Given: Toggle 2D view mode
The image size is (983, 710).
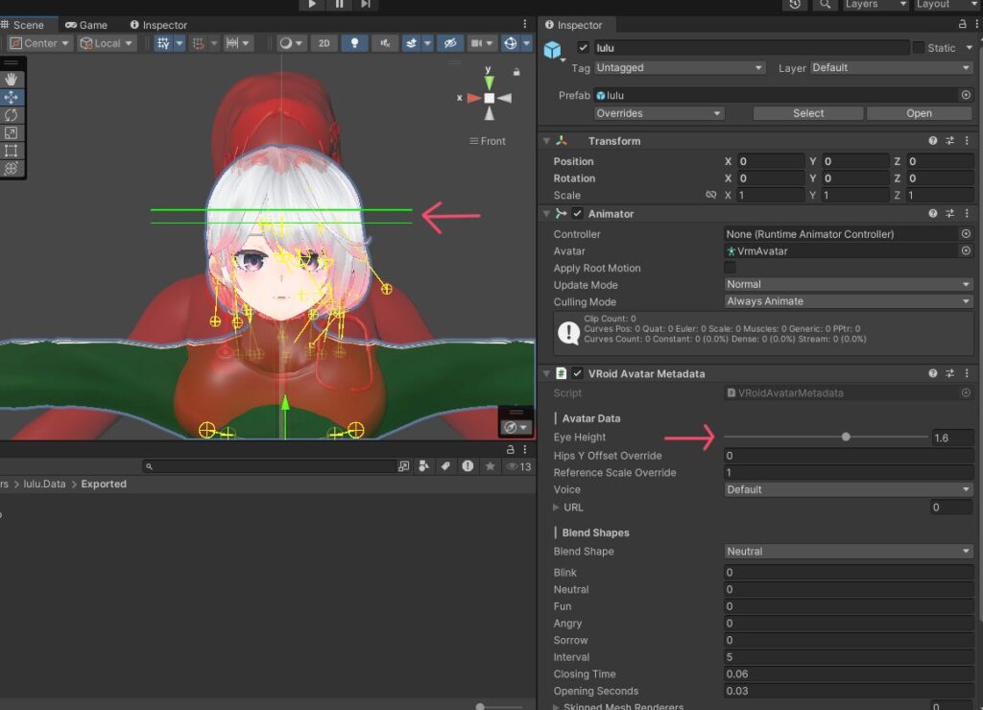Looking at the screenshot, I should [324, 43].
